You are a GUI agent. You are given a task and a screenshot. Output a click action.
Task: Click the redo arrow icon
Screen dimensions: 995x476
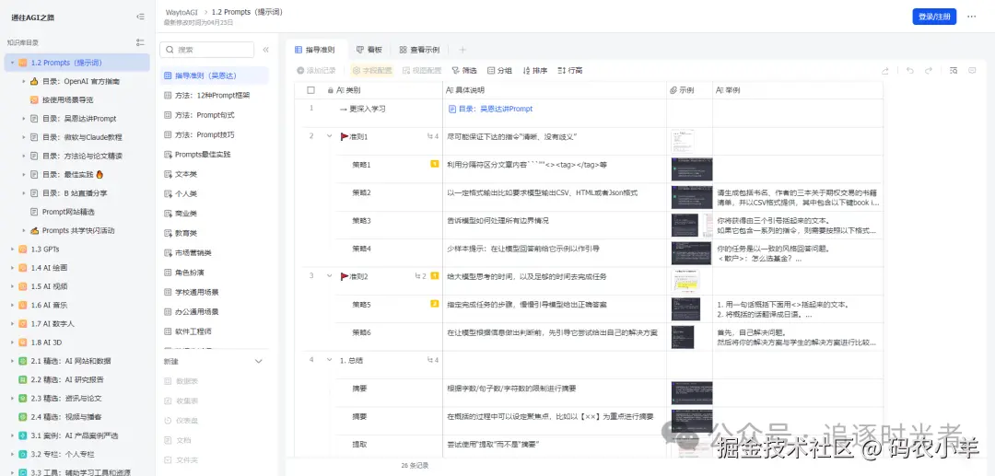(x=929, y=71)
